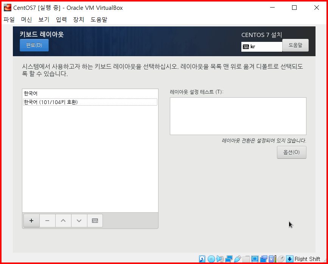Click the 도움말 help button in installer
This screenshot has height=264, width=328.
coord(295,45)
